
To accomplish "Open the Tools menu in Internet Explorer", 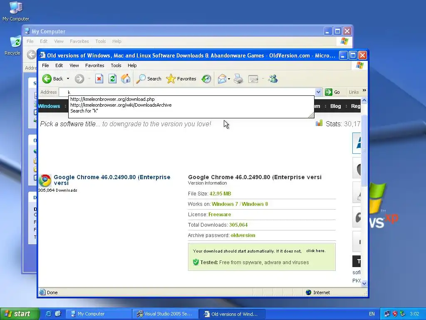I will pyautogui.click(x=116, y=65).
